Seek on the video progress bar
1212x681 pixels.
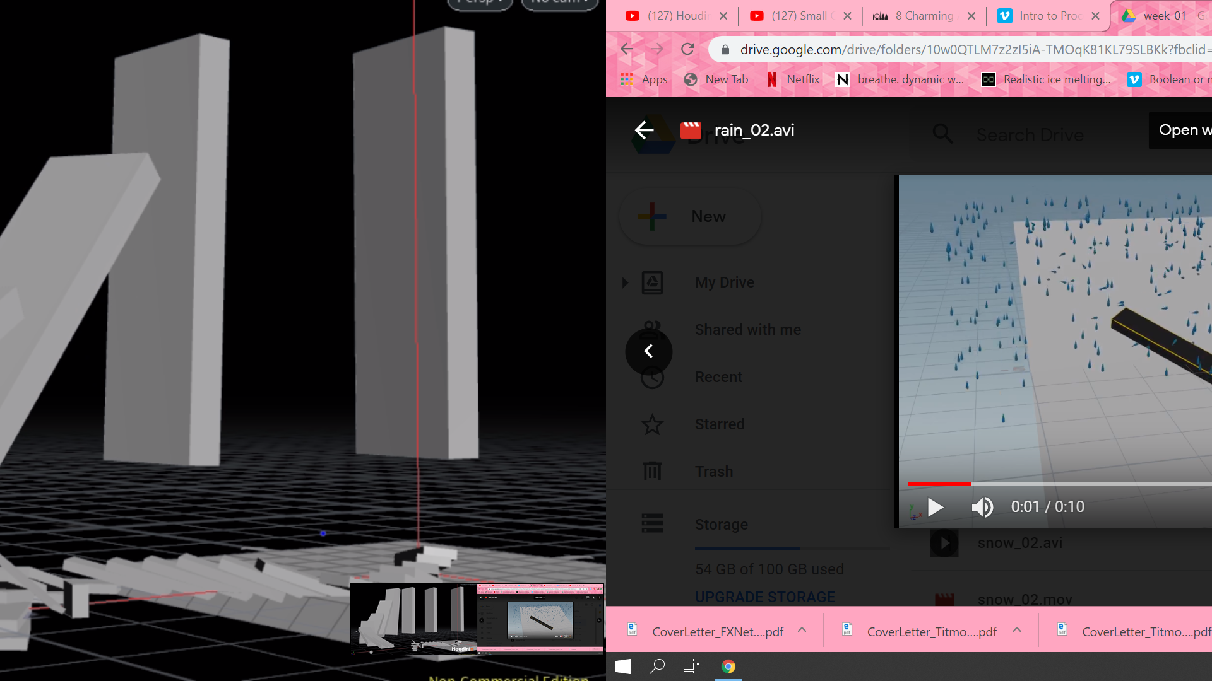pyautogui.click(x=1073, y=484)
